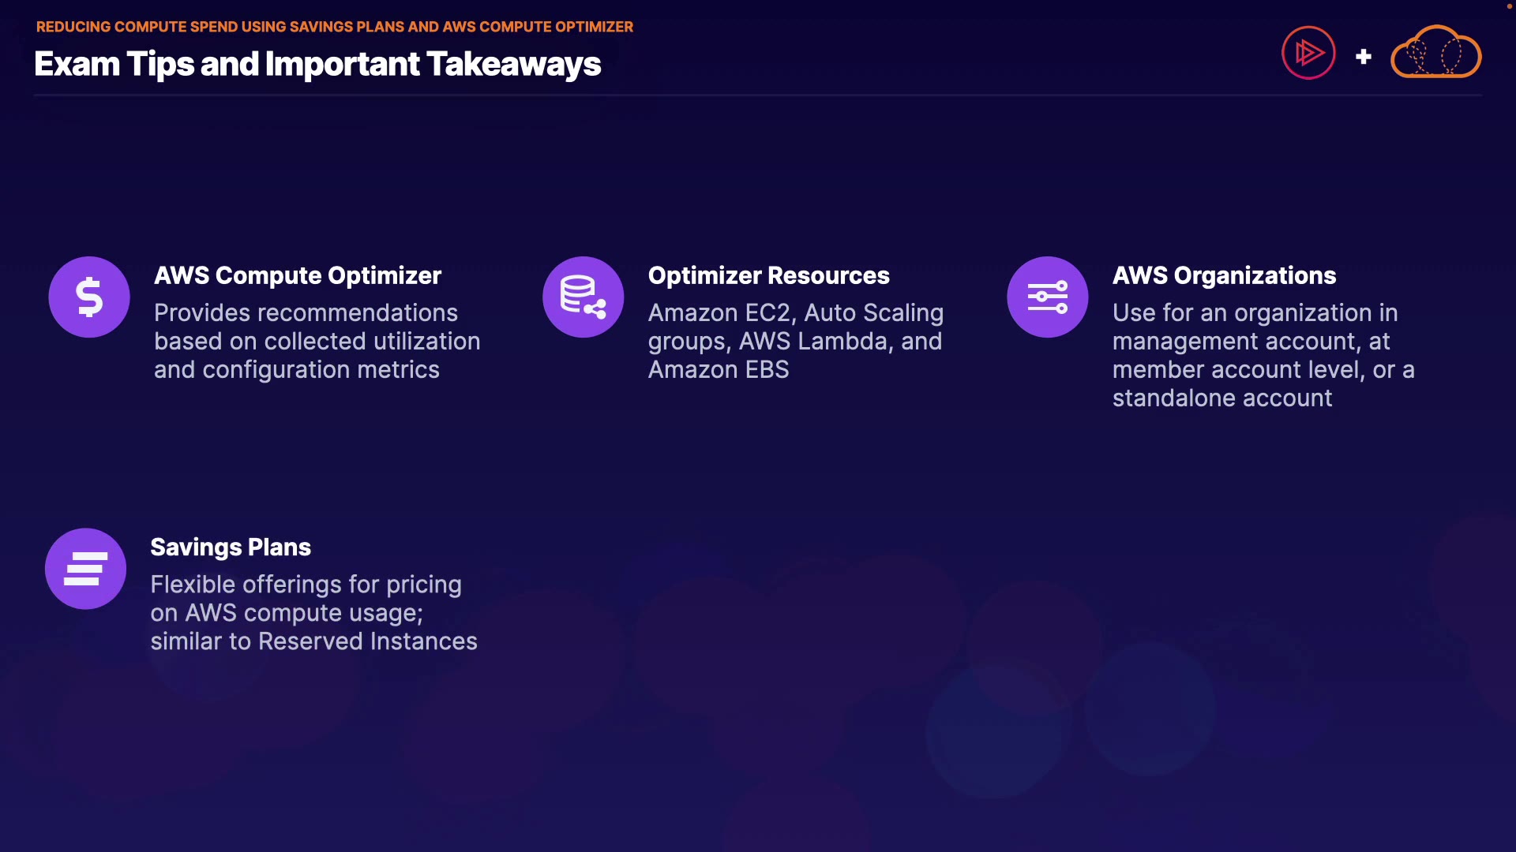1516x852 pixels.
Task: Click the horizontal divider line under the title
Action: click(x=758, y=95)
